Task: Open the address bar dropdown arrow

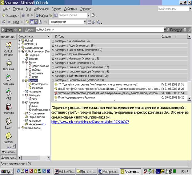Action: tap(165, 30)
